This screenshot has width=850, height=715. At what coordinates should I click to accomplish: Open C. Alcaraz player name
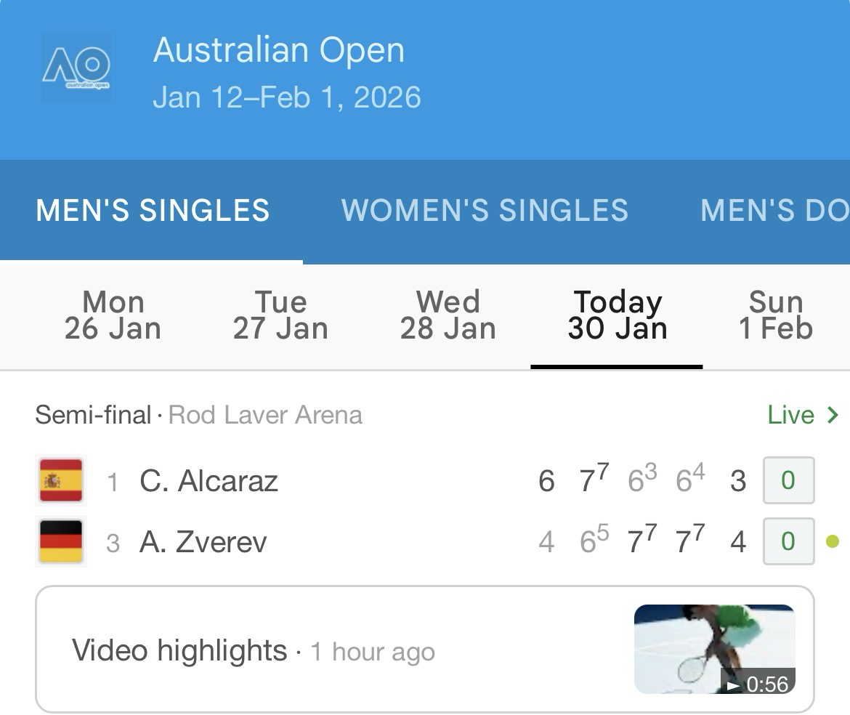click(x=209, y=481)
